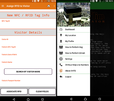Click the Dashboard house icon
The image size is (114, 101).
[x=61, y=29]
